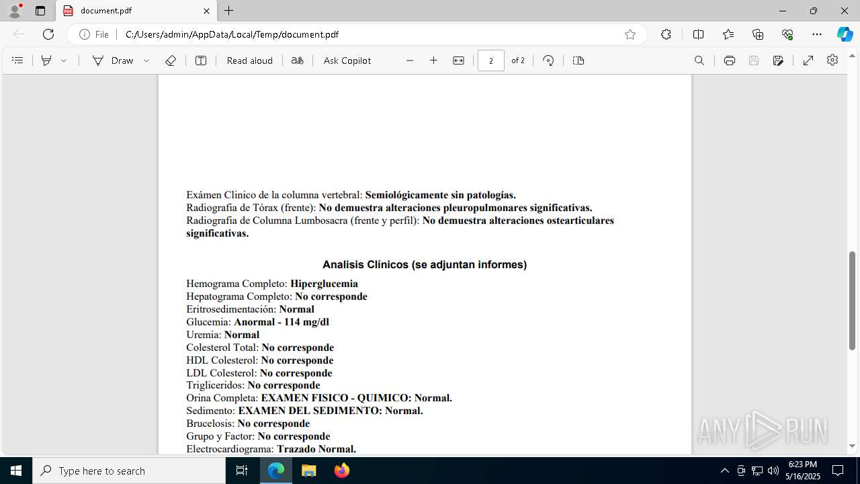Click the Hiperglucemia result text

coord(324,284)
